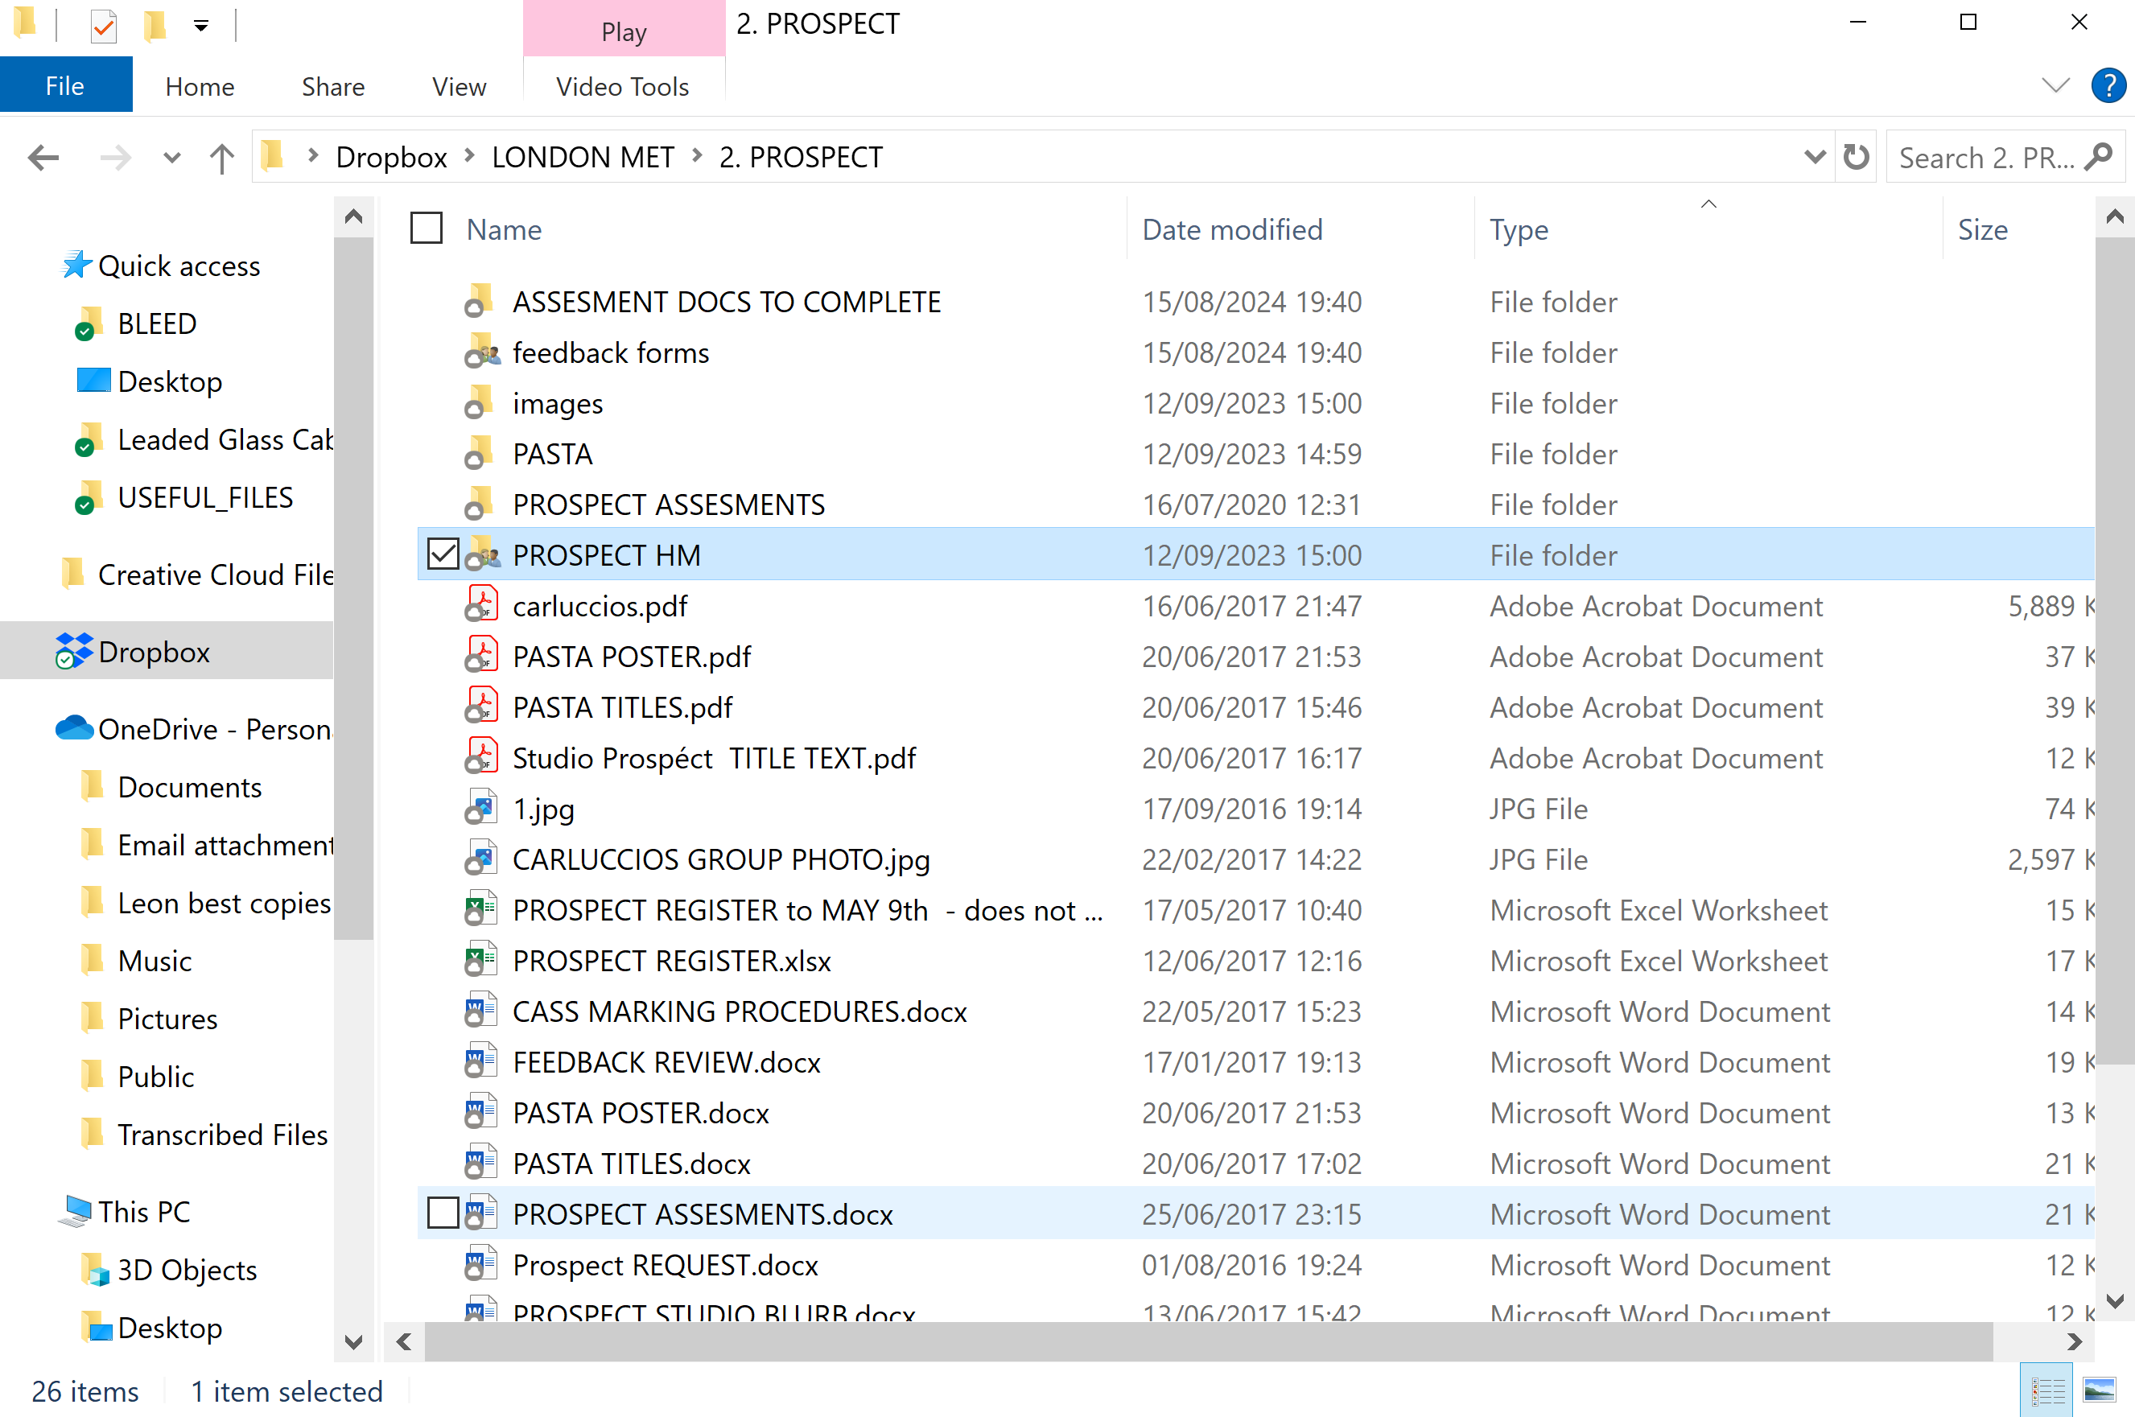Tick the PROSPECT ASSESMENTS.docx checkbox
2135x1417 pixels.
coord(443,1213)
